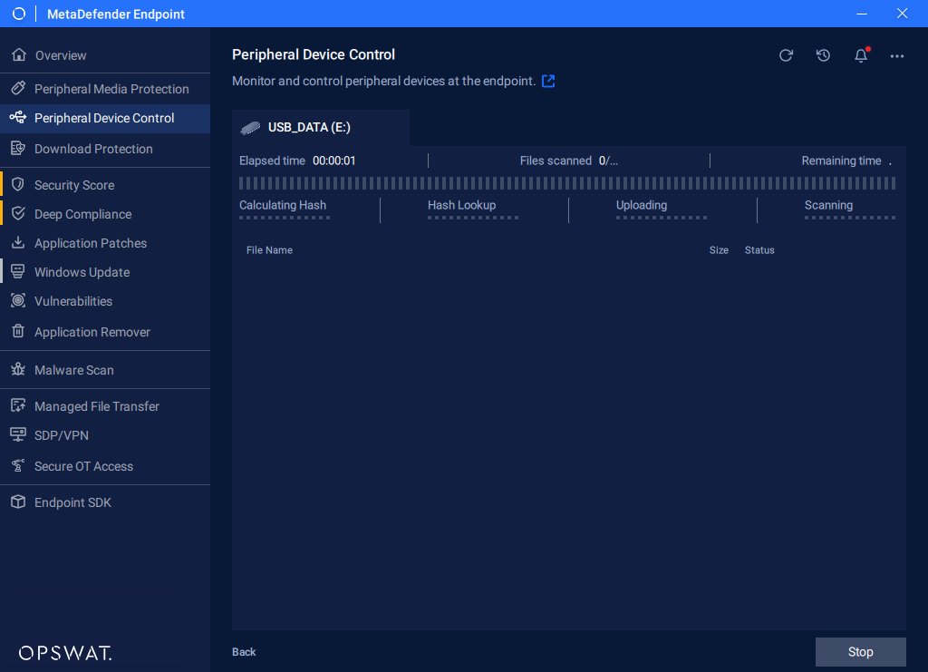
Task: Select the USB_DATA (E:) device tab
Action: click(x=320, y=127)
